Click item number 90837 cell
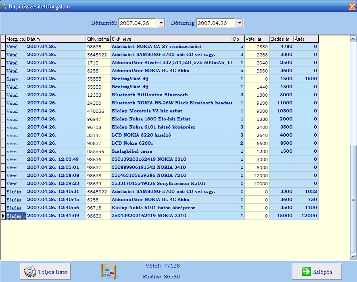Viewport: 357px width, 282px height. 98,143
